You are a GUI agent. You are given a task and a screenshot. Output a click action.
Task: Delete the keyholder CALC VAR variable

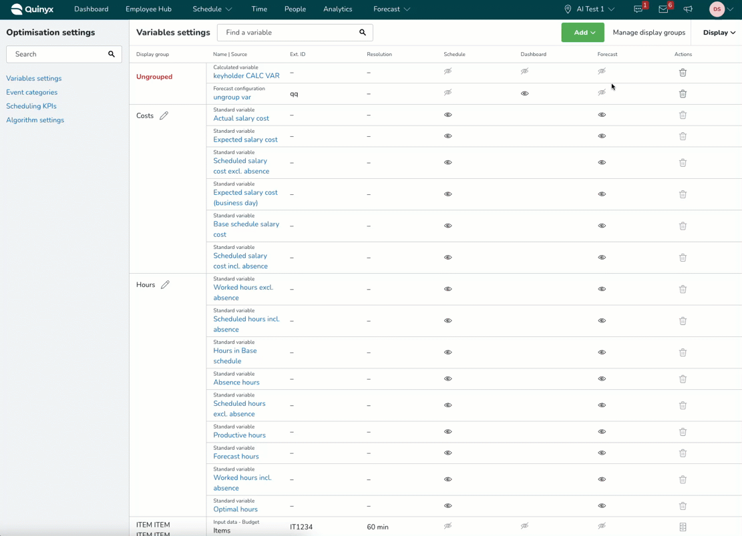click(x=683, y=72)
